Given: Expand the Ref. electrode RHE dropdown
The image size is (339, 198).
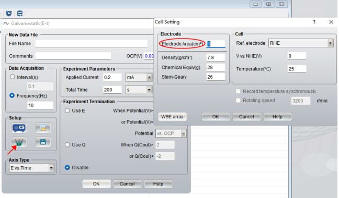Looking at the screenshot, I should (330, 43).
